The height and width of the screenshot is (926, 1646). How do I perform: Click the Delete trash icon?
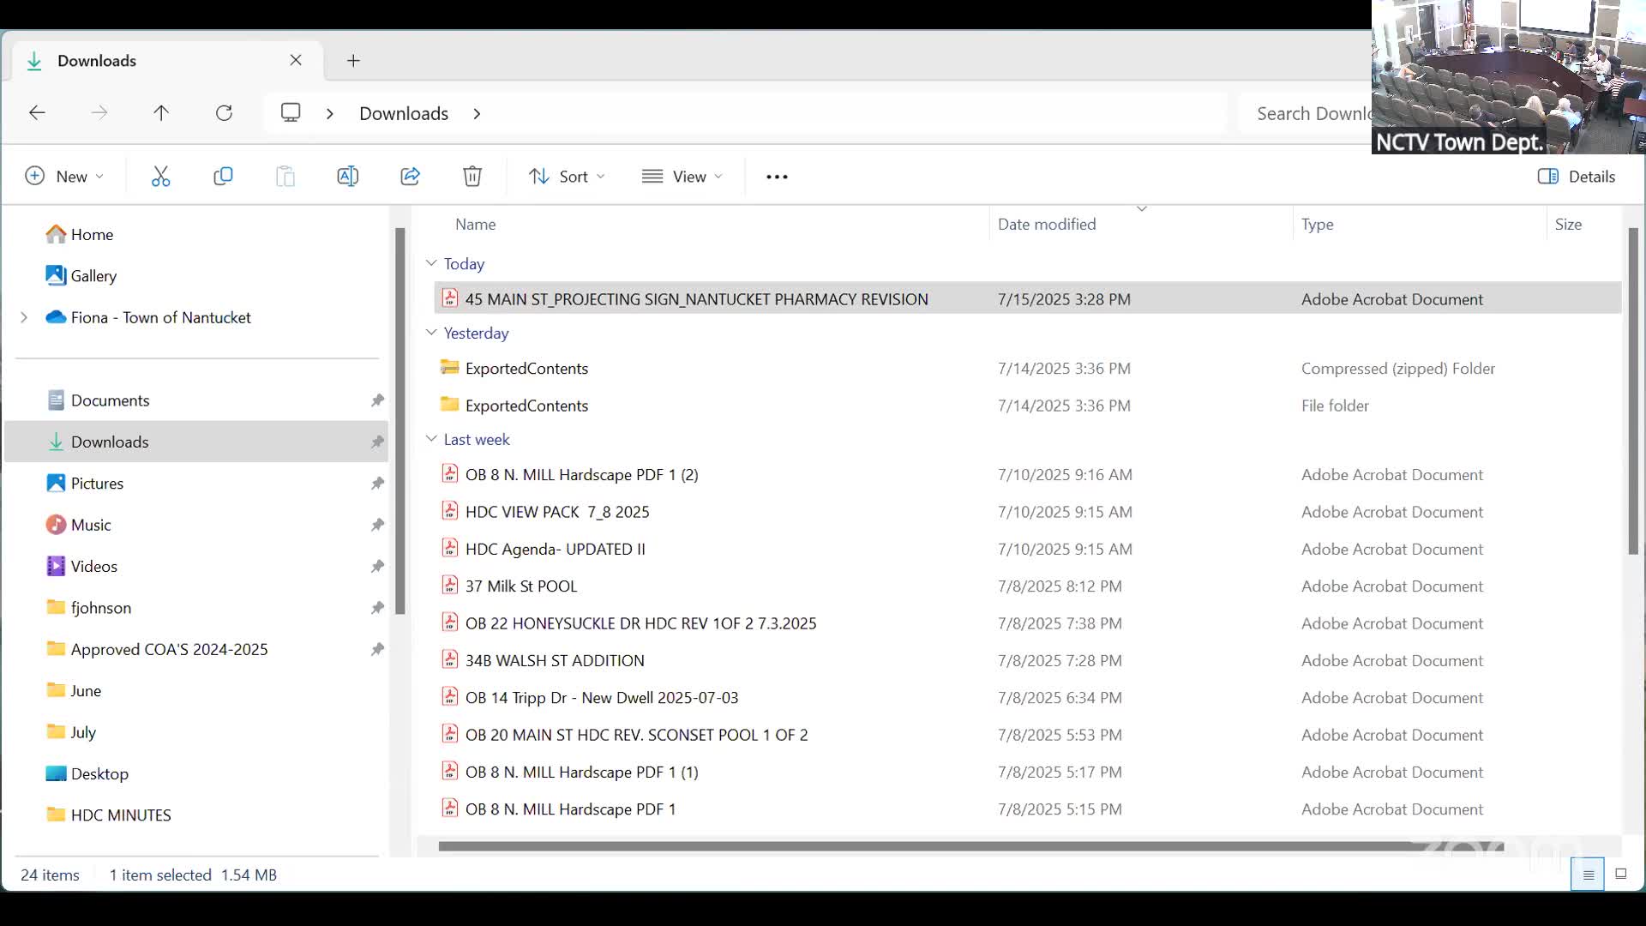[x=472, y=177]
